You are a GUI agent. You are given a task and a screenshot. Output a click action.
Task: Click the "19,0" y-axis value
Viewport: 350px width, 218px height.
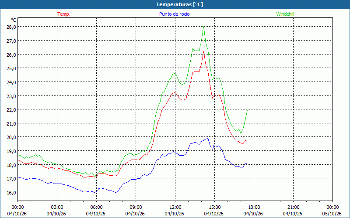click(11, 151)
